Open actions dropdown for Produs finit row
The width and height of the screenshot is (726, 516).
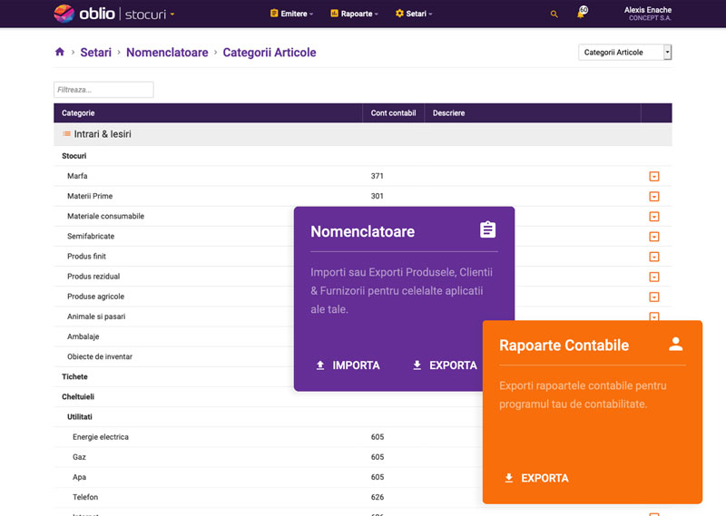click(x=653, y=257)
